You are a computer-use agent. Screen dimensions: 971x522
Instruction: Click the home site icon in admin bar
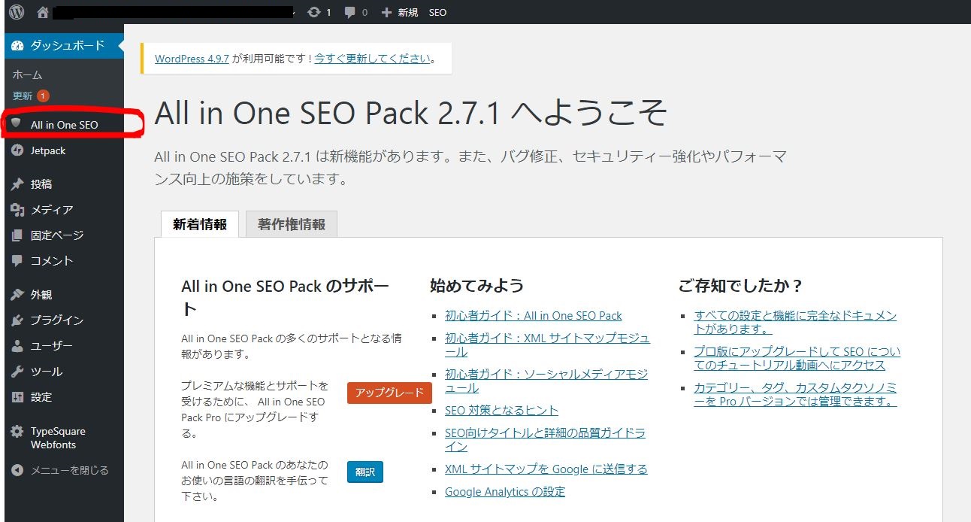(42, 12)
